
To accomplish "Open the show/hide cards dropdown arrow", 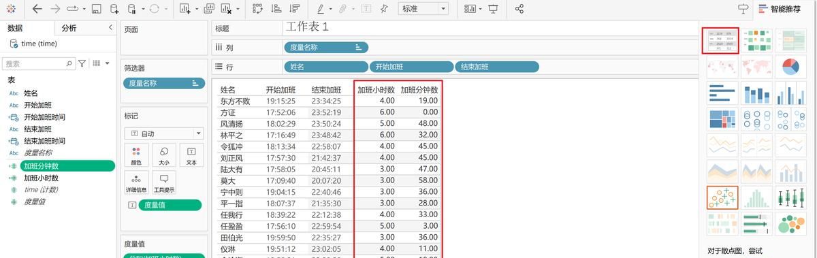I will pos(481,10).
